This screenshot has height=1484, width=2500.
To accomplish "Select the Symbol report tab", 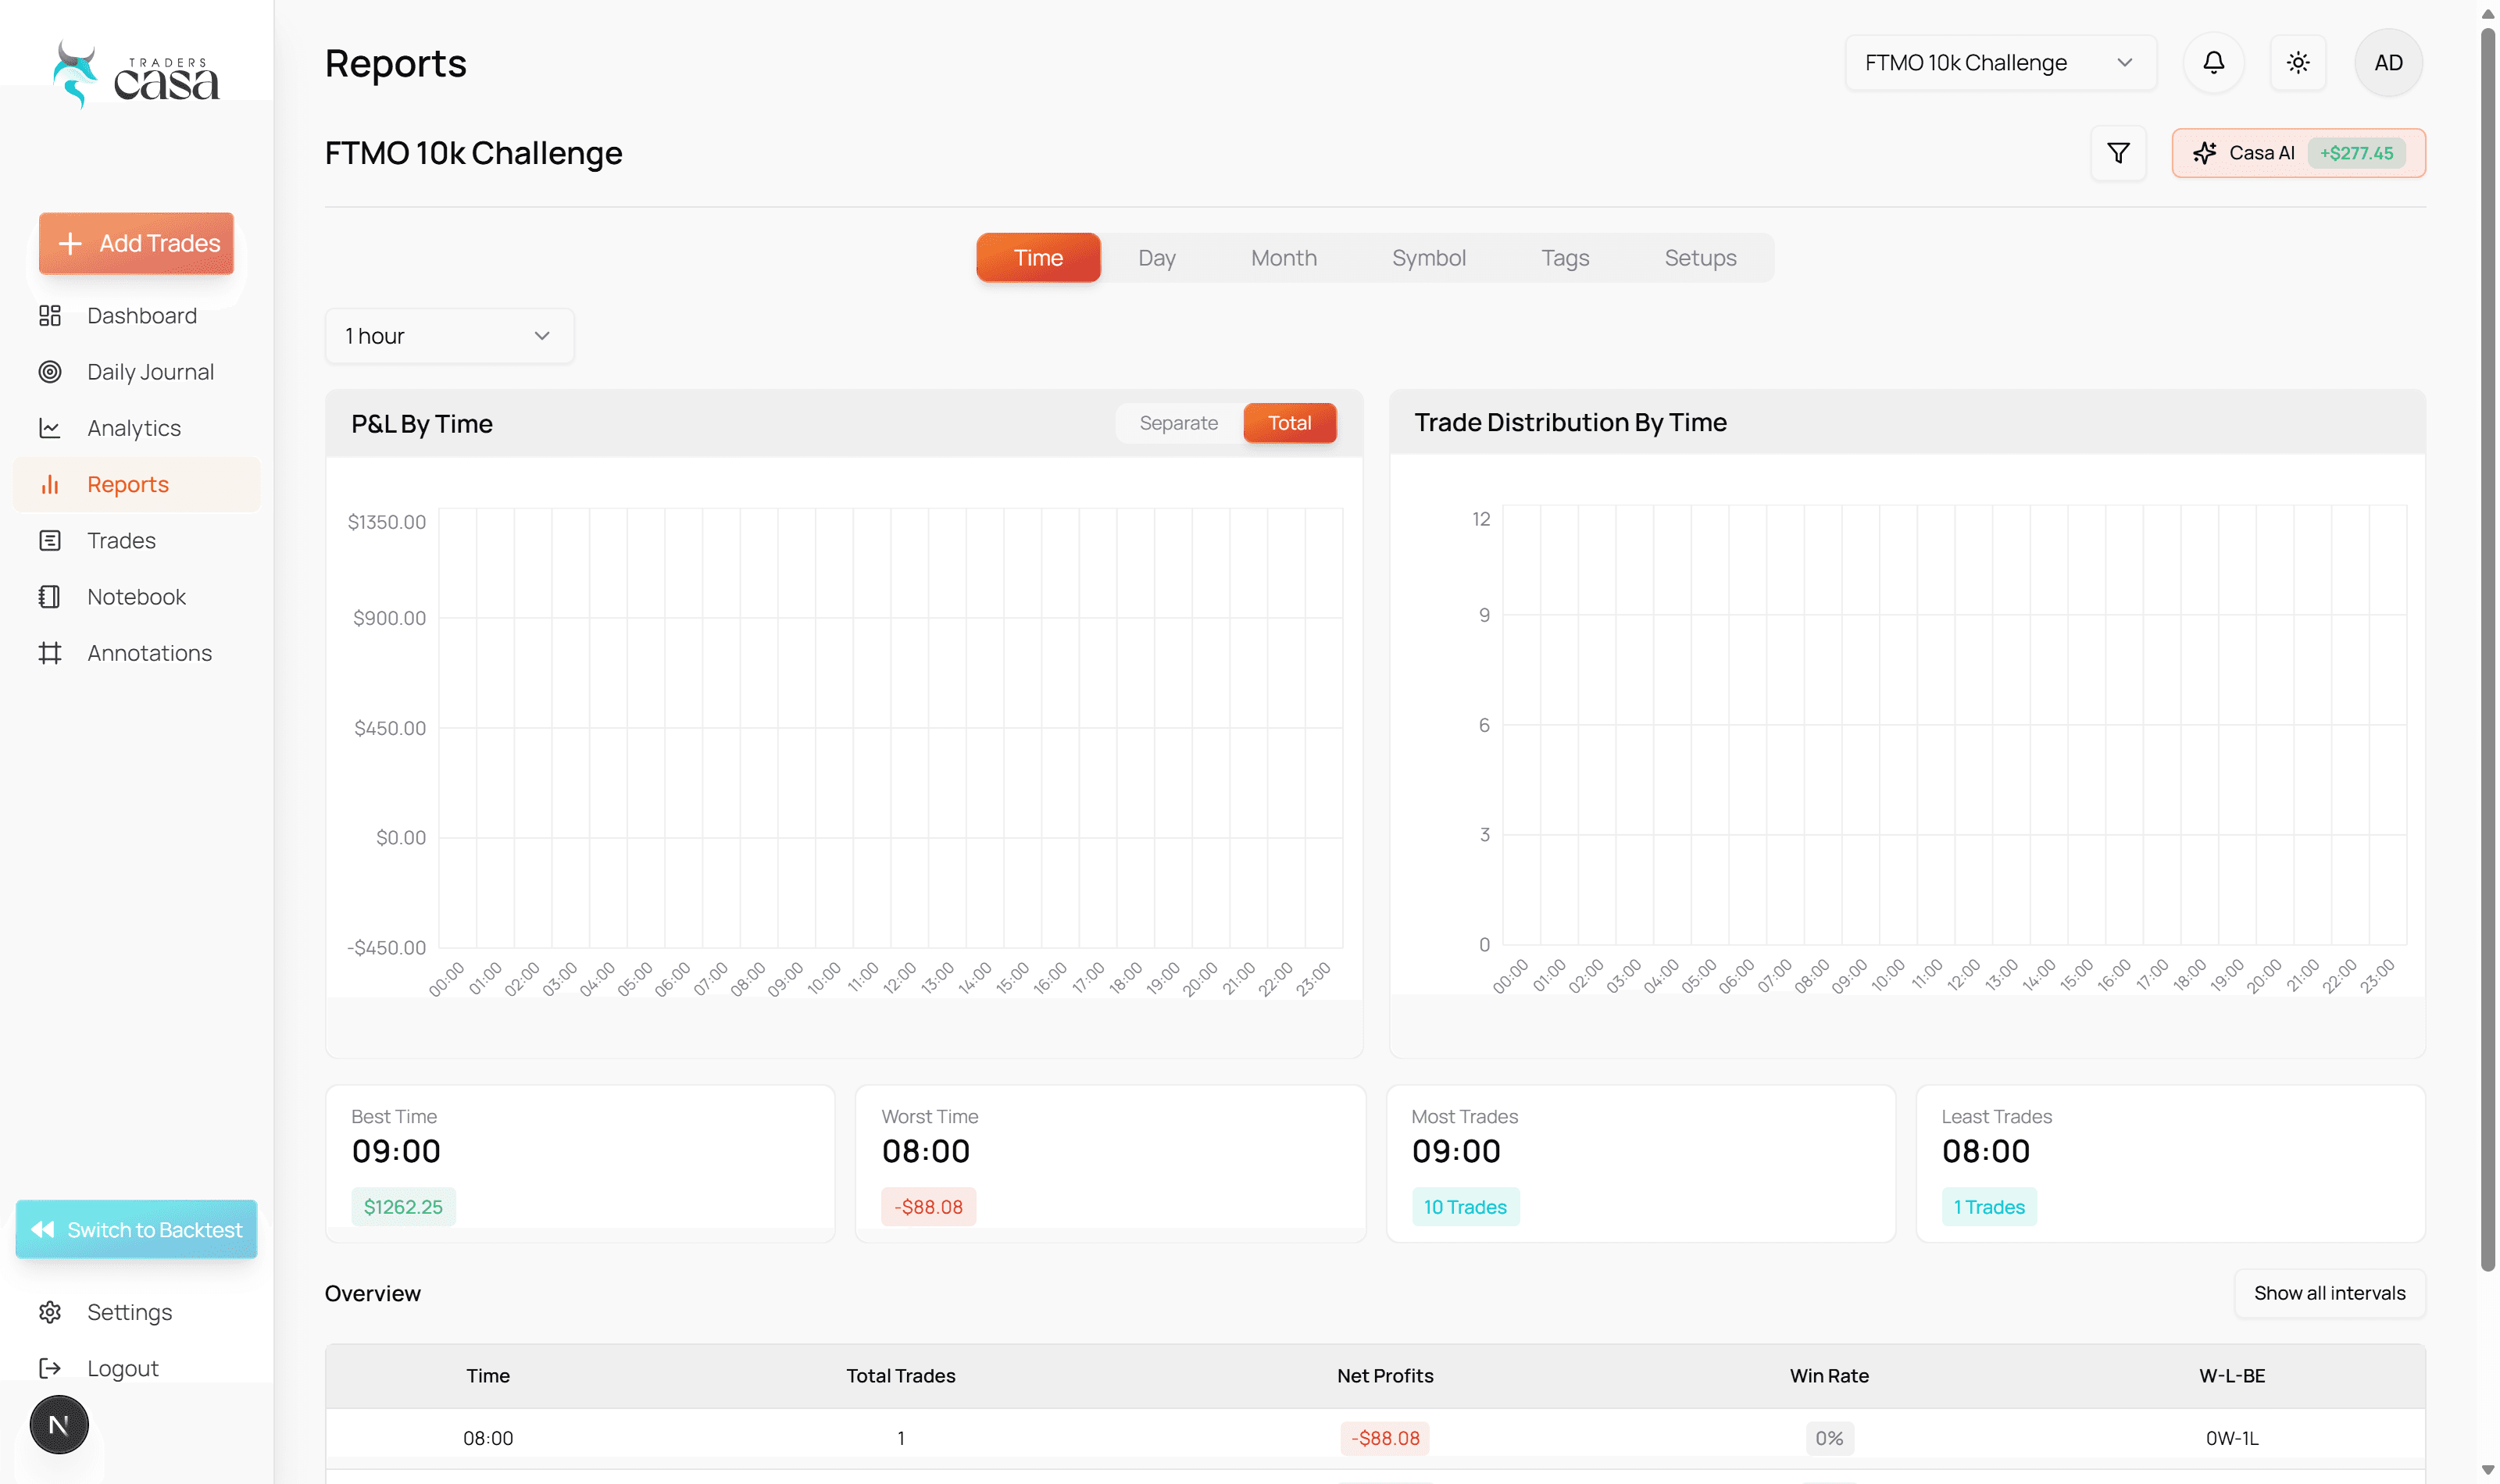I will [1428, 258].
